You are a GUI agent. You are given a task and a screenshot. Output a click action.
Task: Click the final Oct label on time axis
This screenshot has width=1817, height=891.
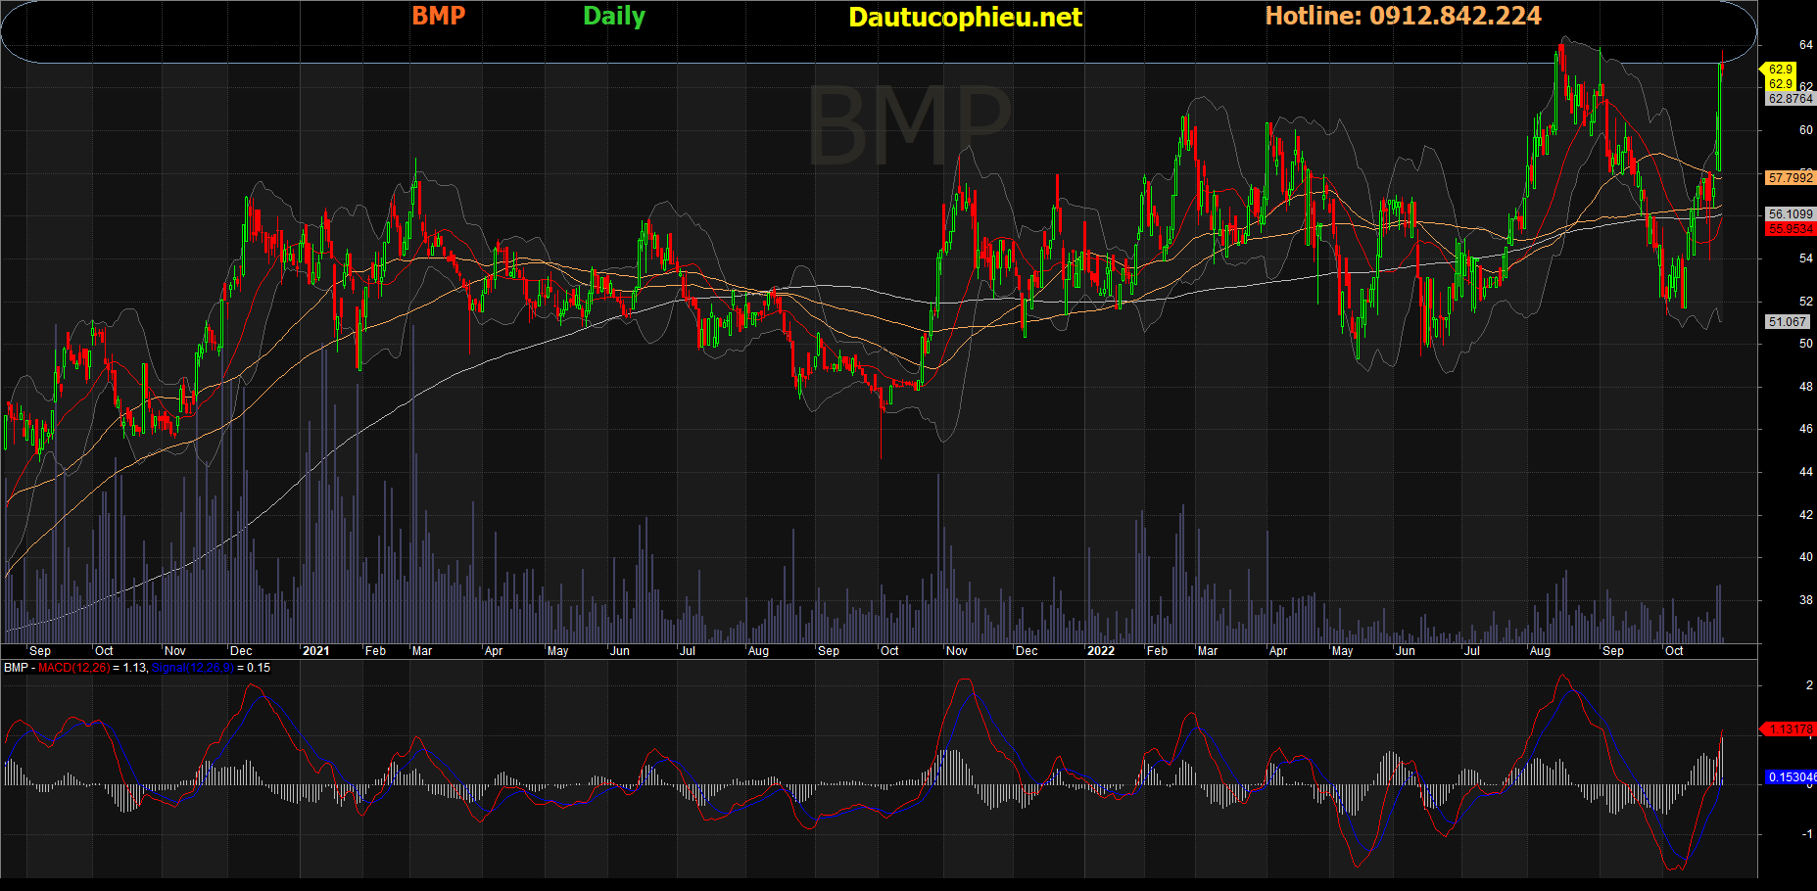point(1674,651)
